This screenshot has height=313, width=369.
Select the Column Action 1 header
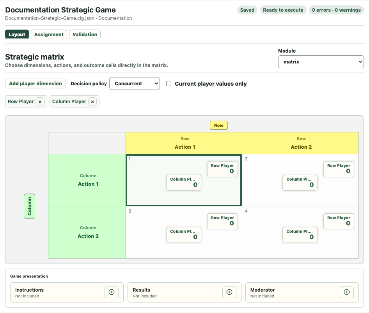(x=87, y=180)
